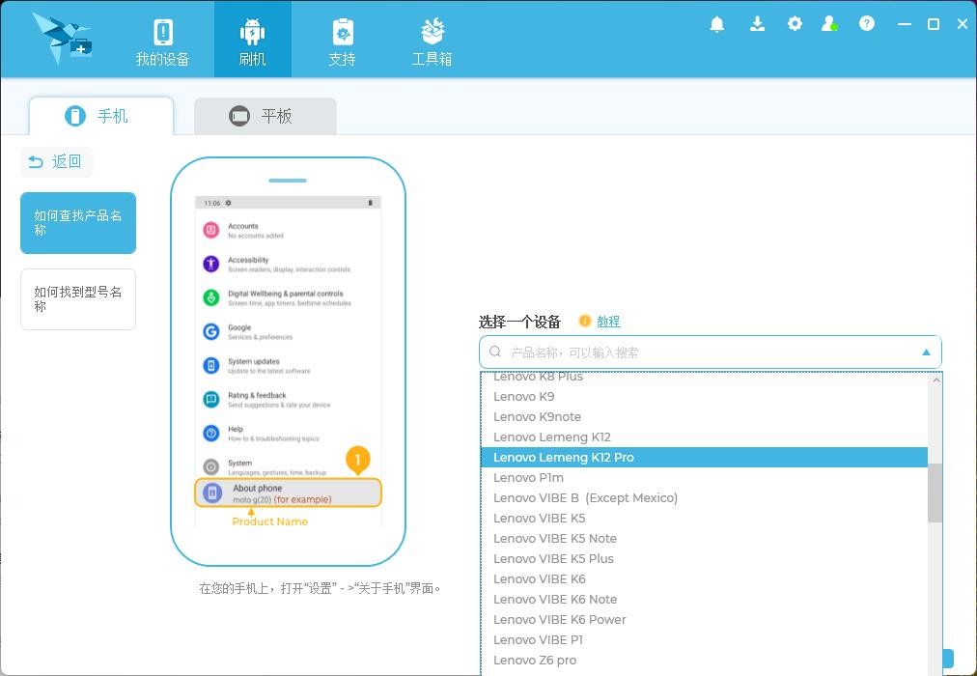
Task: Select the 手机 tab
Action: (x=101, y=116)
